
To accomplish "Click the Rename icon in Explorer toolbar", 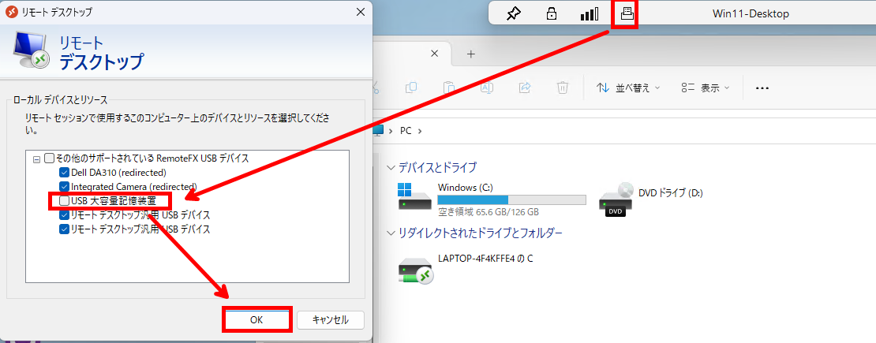I will 487,88.
